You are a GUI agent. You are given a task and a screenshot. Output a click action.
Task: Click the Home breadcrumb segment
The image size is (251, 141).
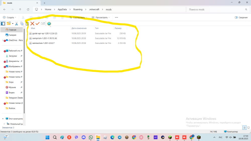tap(48, 10)
